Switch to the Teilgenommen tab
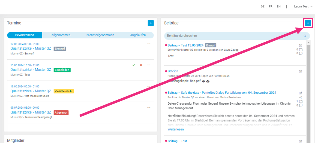Image resolution: width=315 pixels, height=143 pixels. click(60, 35)
